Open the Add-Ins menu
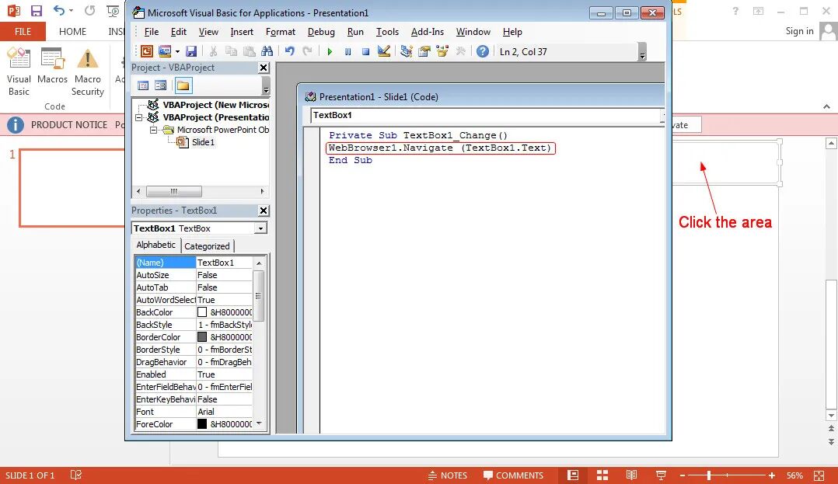This screenshot has width=838, height=484. (427, 32)
